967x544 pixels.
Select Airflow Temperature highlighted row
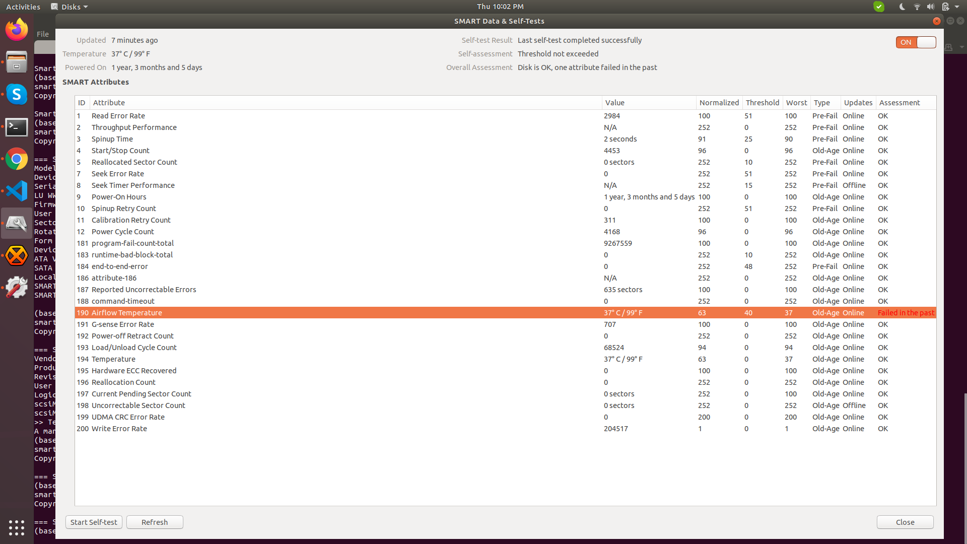(x=506, y=313)
